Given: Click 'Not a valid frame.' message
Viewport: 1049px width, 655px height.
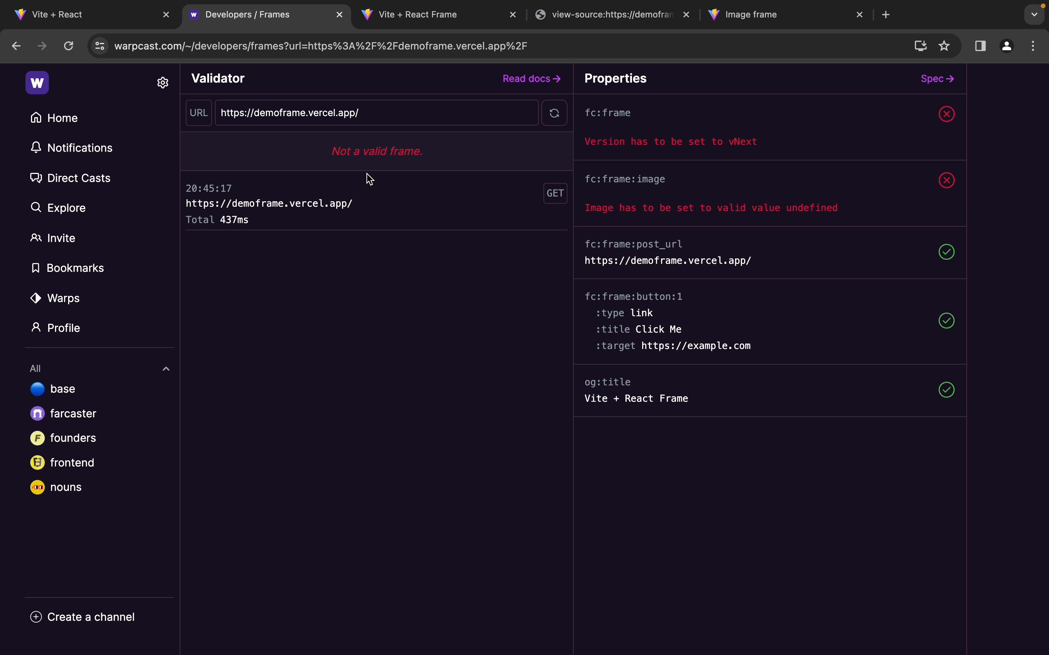Looking at the screenshot, I should click(x=377, y=151).
